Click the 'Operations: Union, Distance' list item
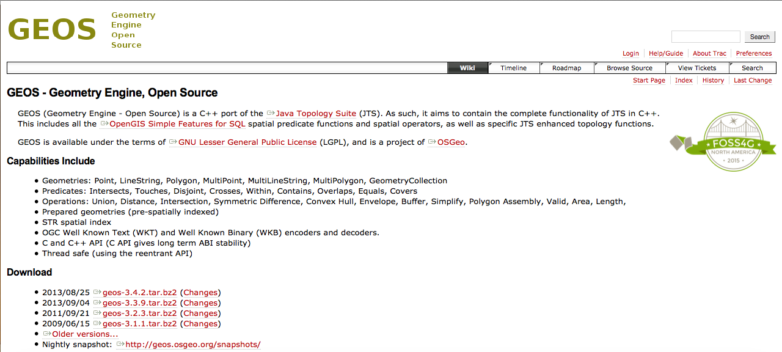 click(x=334, y=202)
